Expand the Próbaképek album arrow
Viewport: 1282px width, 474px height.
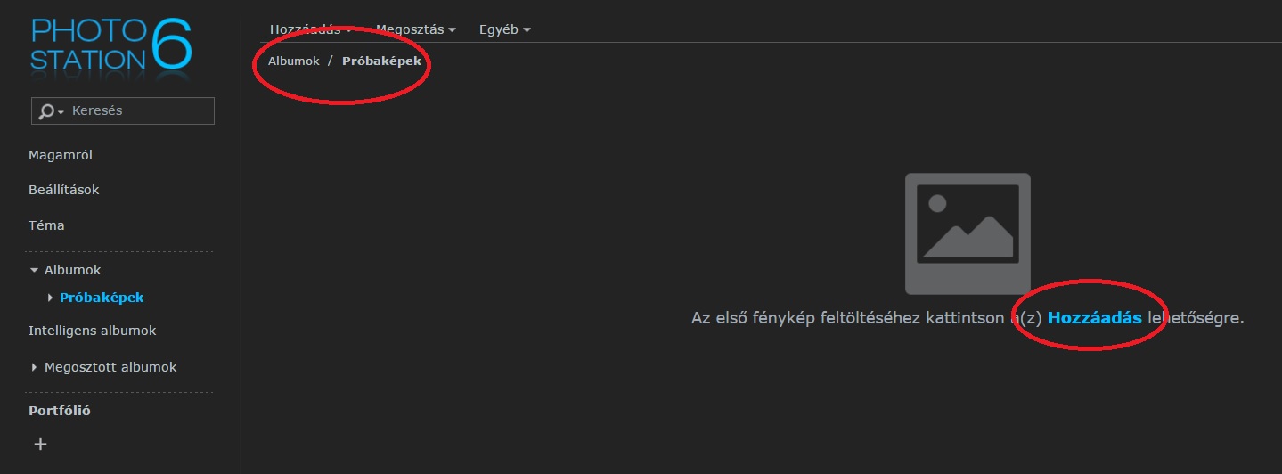coord(50,298)
